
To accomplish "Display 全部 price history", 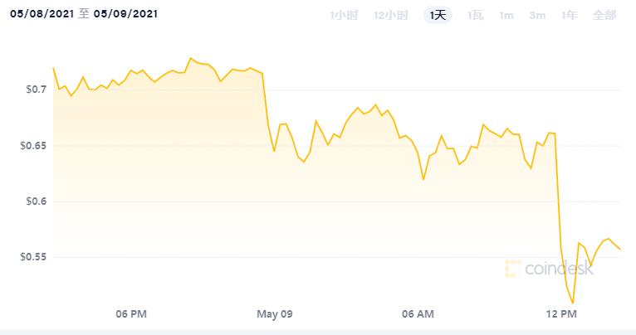I will 605,15.
